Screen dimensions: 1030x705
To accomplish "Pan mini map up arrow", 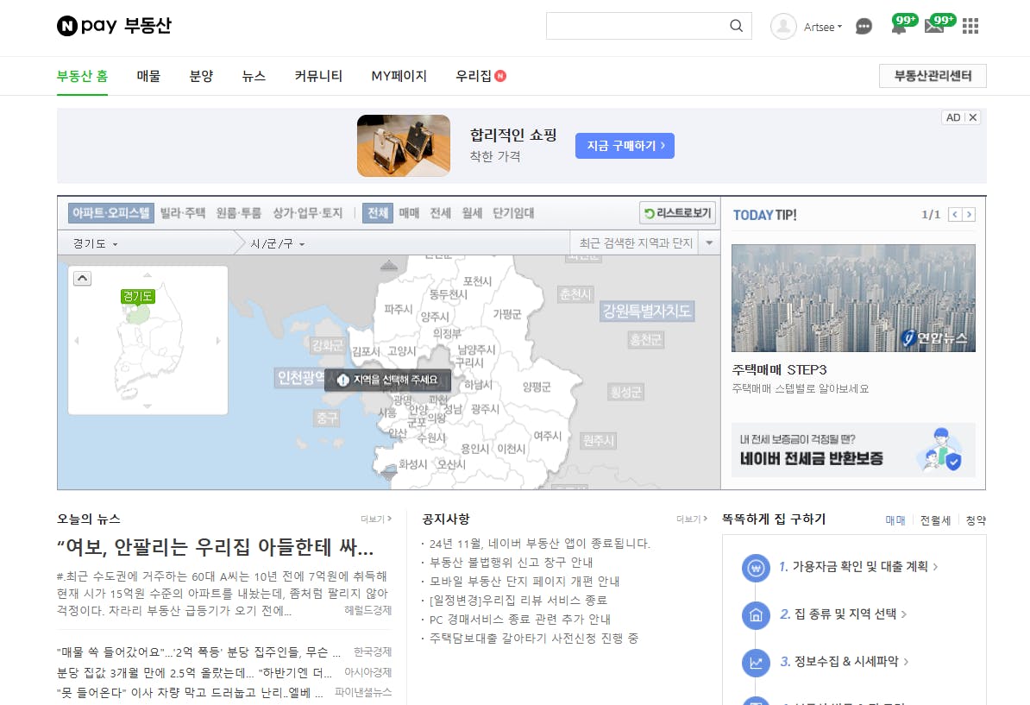I will coord(148,274).
